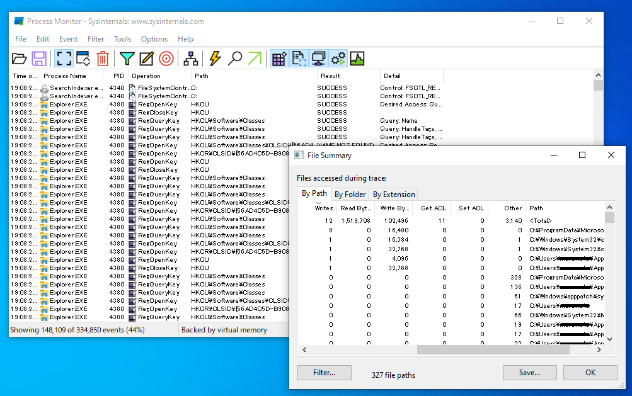Confirm File Summary with the OK button
The image size is (632, 396).
590,373
